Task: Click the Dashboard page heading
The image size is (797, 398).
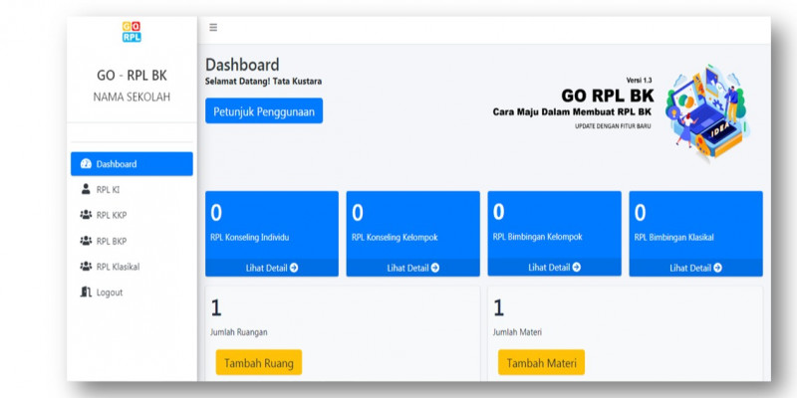Action: point(242,65)
